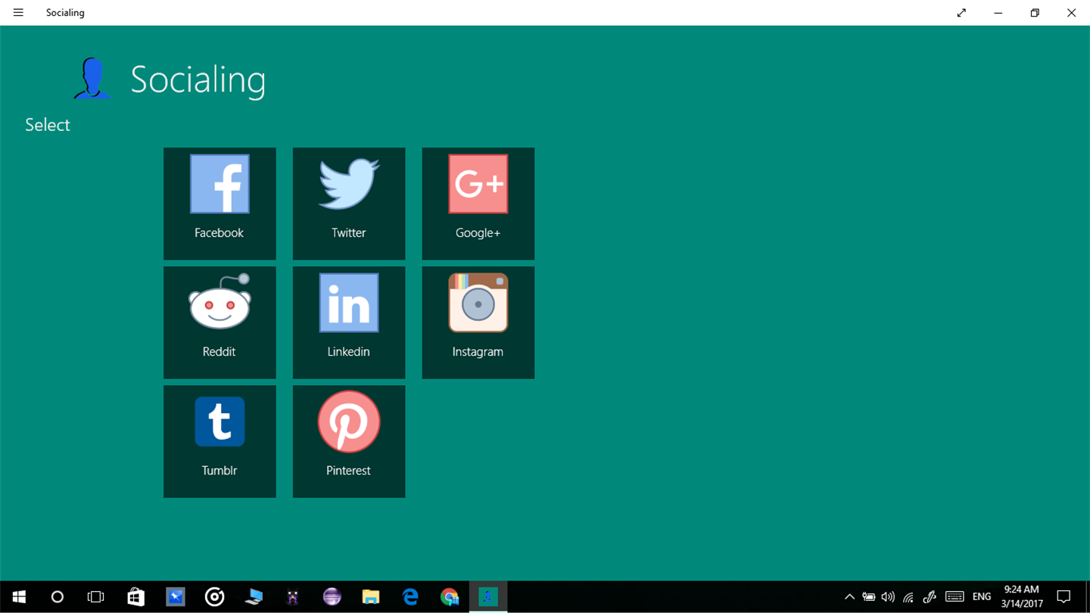This screenshot has height=613, width=1090.
Task: Open the Action Center notifications
Action: click(1064, 597)
